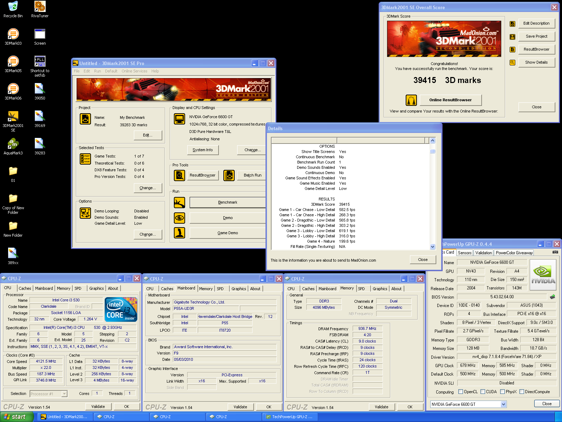The height and width of the screenshot is (422, 562).
Task: Enable the PhysX checkbox in GPU-Z
Action: [502, 392]
